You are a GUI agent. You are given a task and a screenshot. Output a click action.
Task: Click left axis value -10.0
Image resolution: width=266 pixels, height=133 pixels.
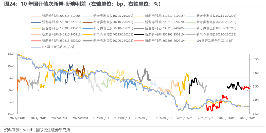[10, 114]
